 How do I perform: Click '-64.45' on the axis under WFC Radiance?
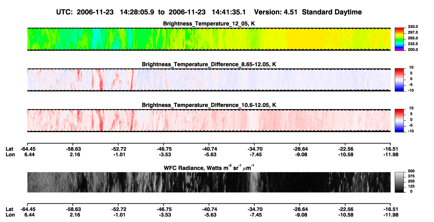click(28, 209)
